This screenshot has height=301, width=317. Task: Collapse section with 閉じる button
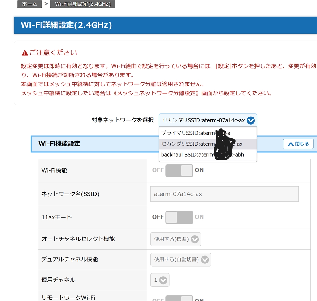(x=298, y=144)
